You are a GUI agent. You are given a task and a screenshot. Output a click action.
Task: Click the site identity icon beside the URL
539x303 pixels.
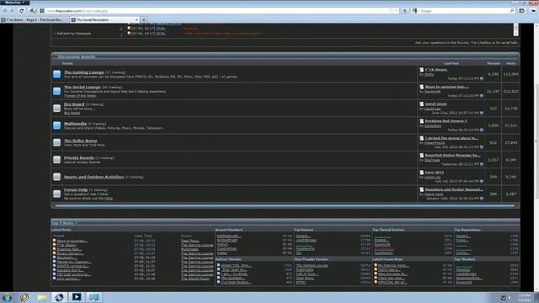point(42,11)
